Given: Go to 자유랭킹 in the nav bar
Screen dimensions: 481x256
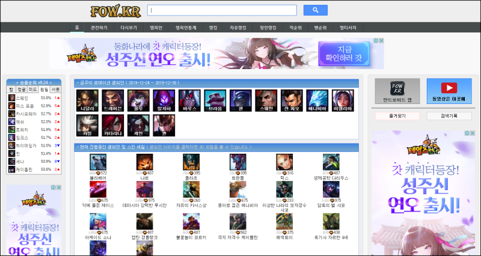Looking at the screenshot, I should coord(237,28).
